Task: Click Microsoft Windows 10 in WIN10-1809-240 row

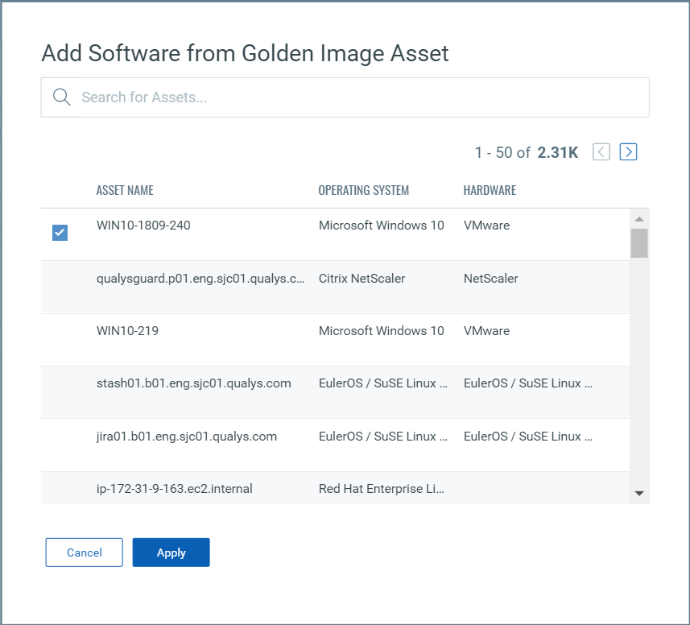Action: point(382,226)
